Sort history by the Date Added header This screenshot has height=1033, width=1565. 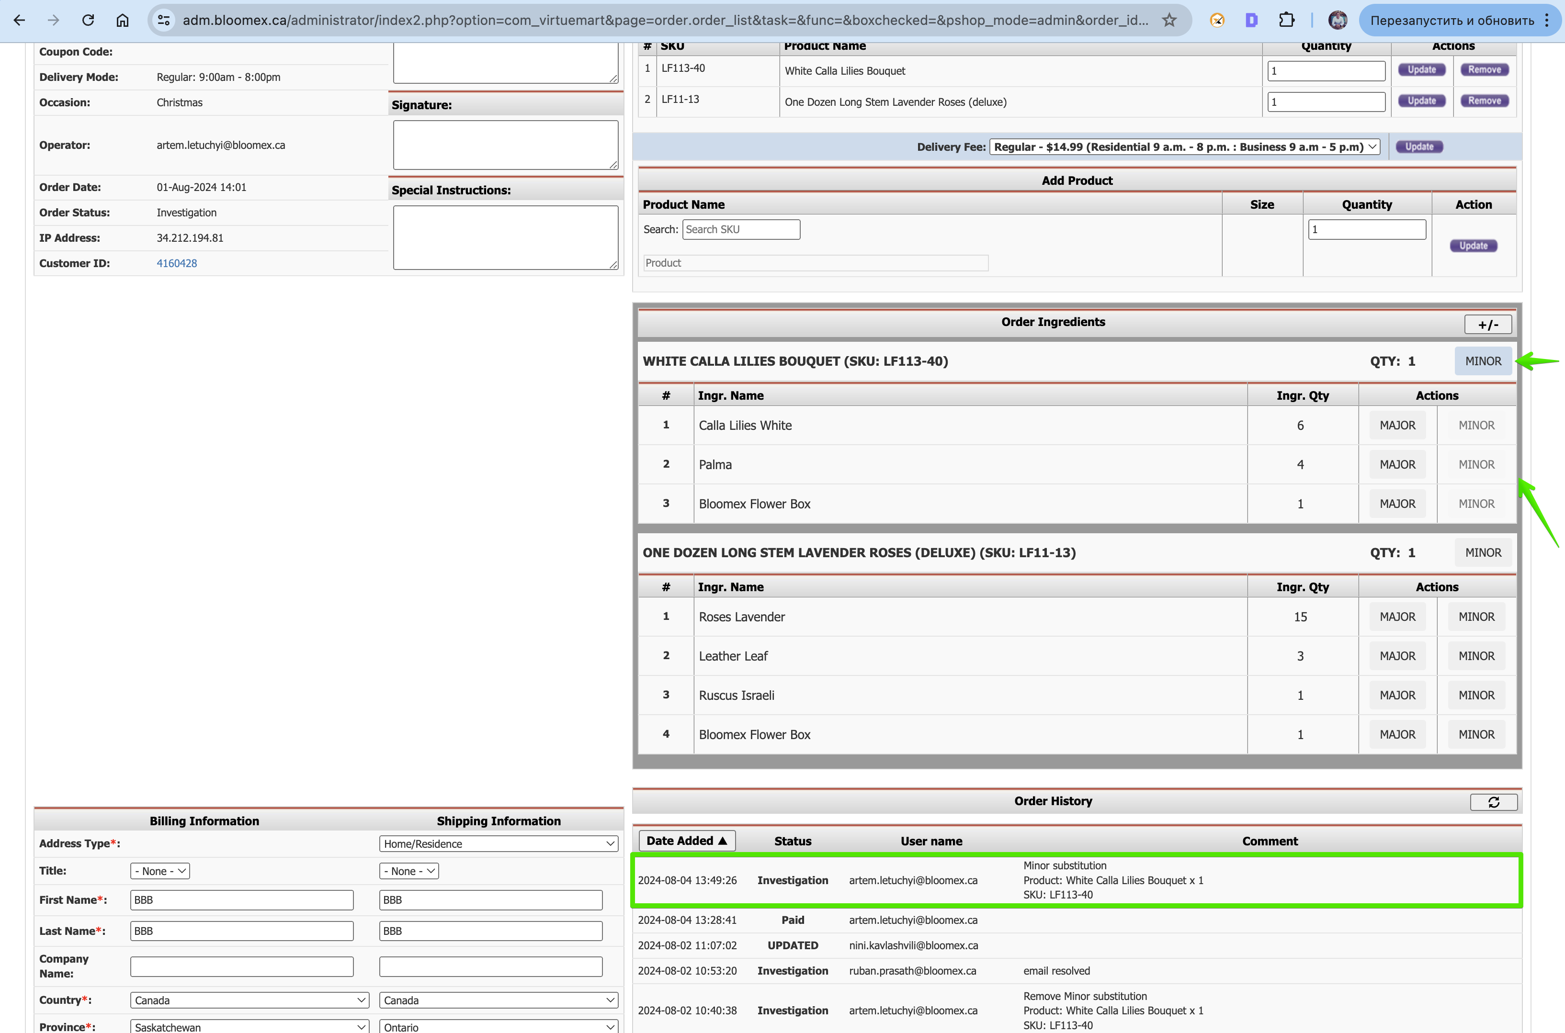click(687, 841)
